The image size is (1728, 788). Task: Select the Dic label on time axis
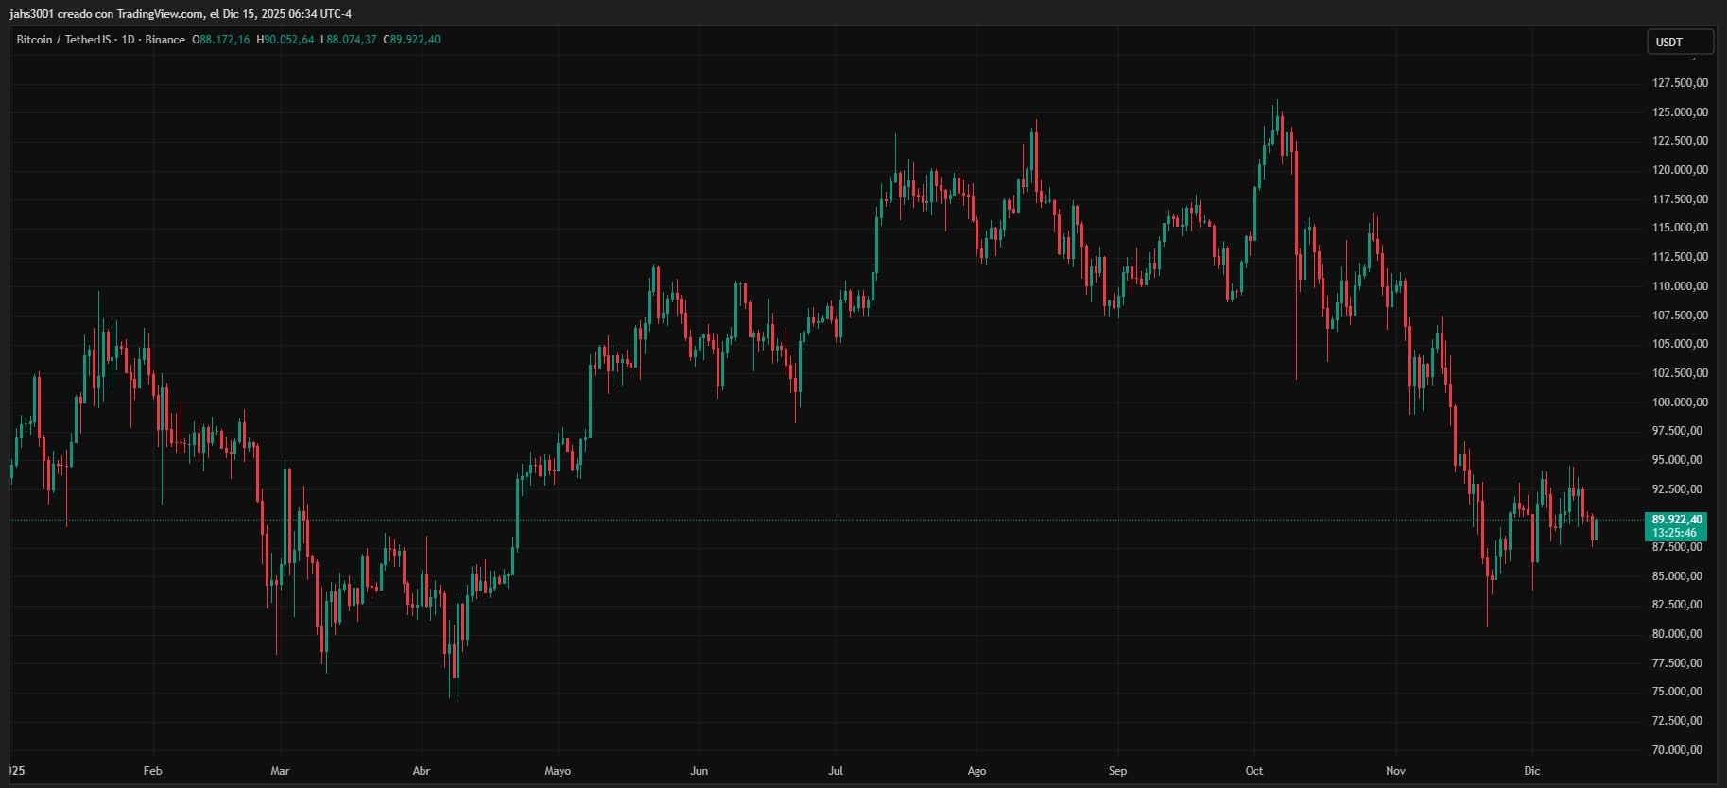click(x=1532, y=771)
